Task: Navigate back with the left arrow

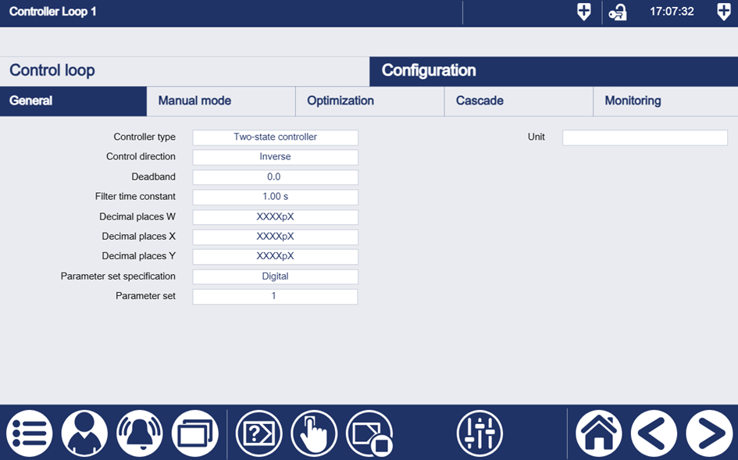Action: click(654, 433)
